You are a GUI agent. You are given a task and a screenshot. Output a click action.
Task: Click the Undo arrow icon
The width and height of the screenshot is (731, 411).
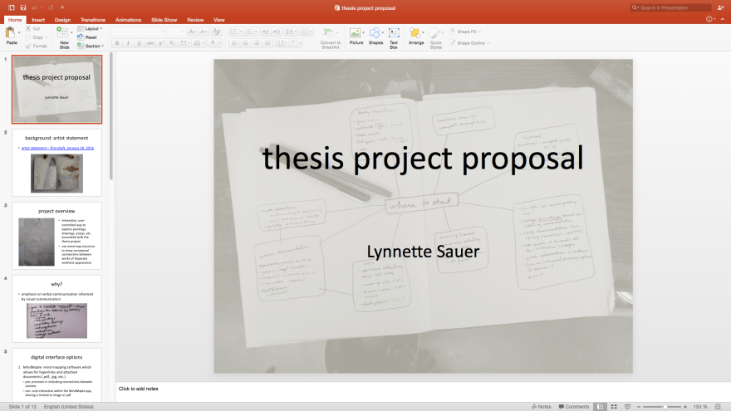pos(35,7)
